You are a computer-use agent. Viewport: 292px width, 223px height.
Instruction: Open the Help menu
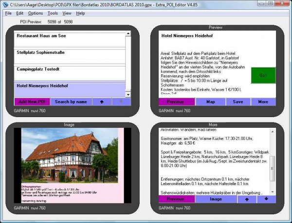pyautogui.click(x=80, y=13)
